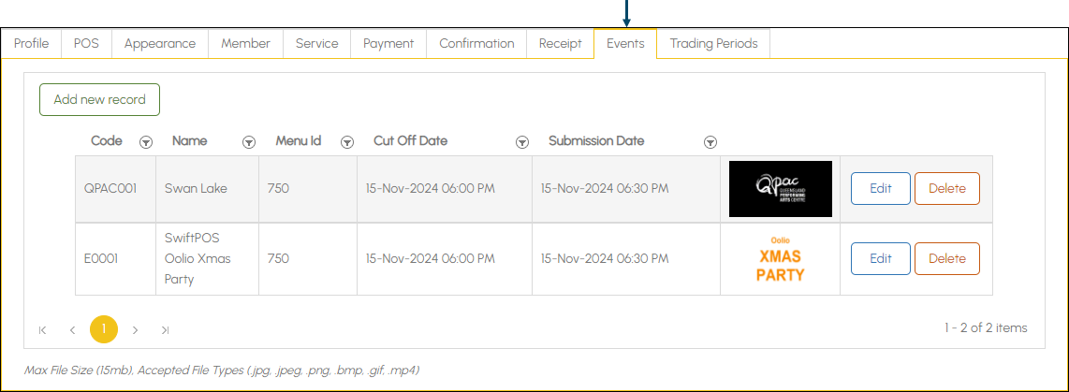Select the QPAC001 code cell
The image size is (1069, 392).
coord(116,189)
